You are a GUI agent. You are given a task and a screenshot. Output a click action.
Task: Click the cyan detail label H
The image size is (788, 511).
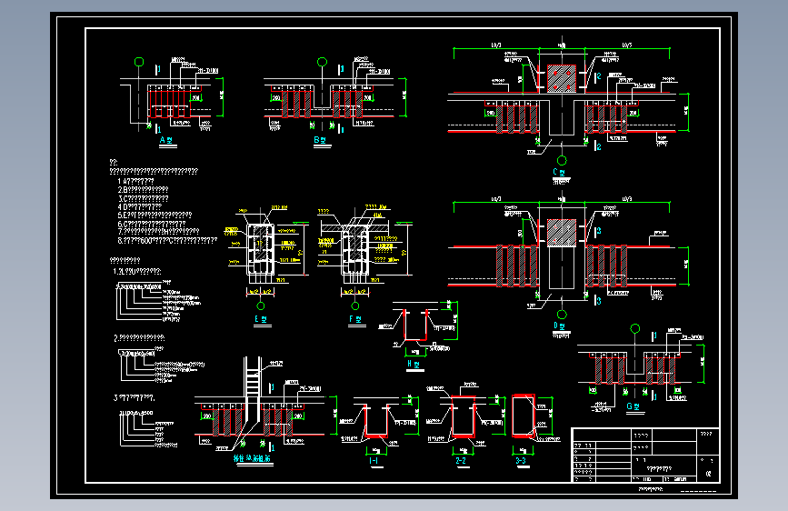[414, 364]
